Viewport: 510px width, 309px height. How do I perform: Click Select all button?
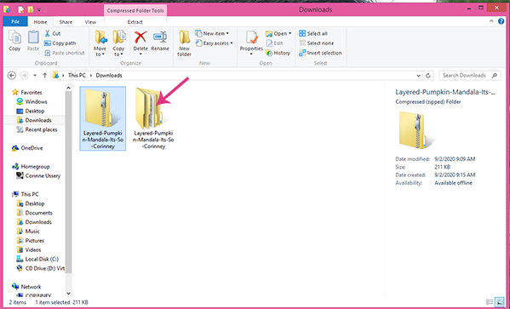(313, 33)
